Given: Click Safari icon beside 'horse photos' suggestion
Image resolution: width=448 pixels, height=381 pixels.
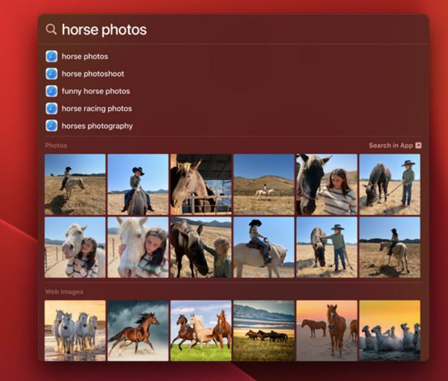Looking at the screenshot, I should pyautogui.click(x=51, y=57).
